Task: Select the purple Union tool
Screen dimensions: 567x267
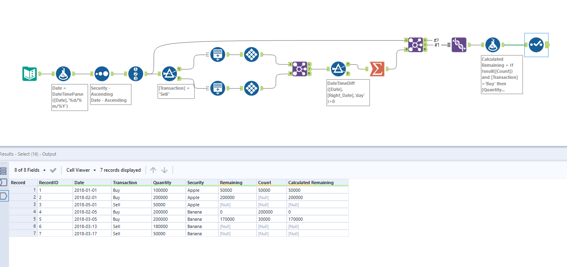Action: pyautogui.click(x=458, y=45)
